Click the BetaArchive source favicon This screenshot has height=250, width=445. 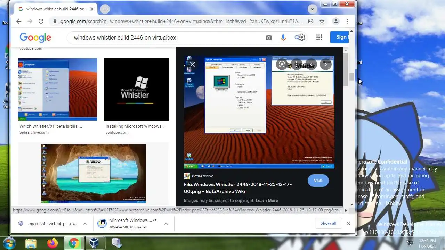point(187,176)
